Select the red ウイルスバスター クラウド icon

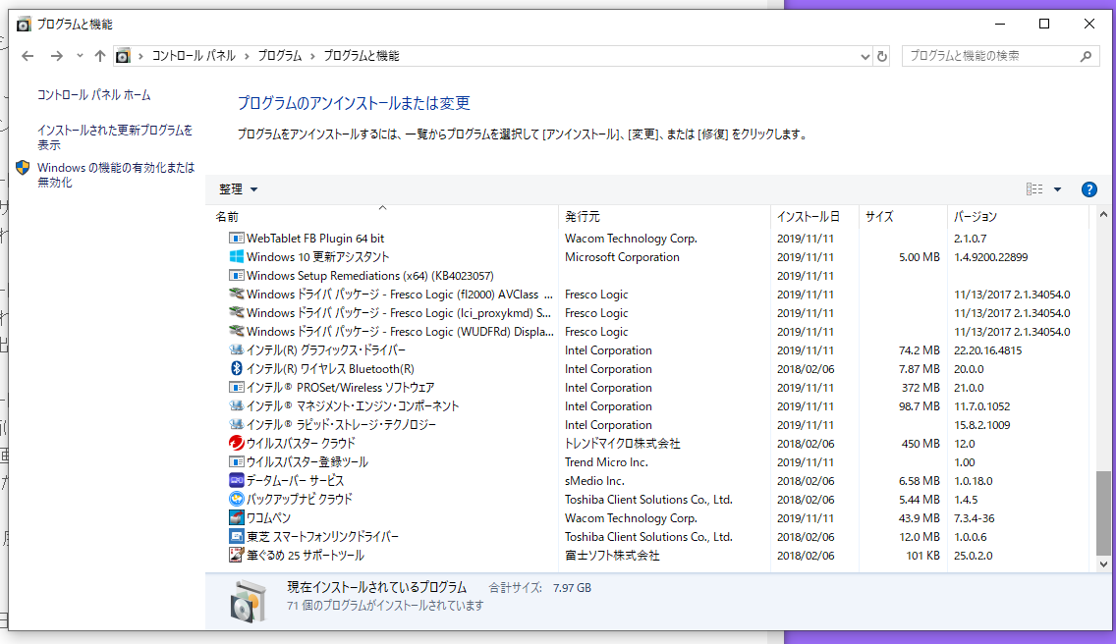tap(236, 444)
